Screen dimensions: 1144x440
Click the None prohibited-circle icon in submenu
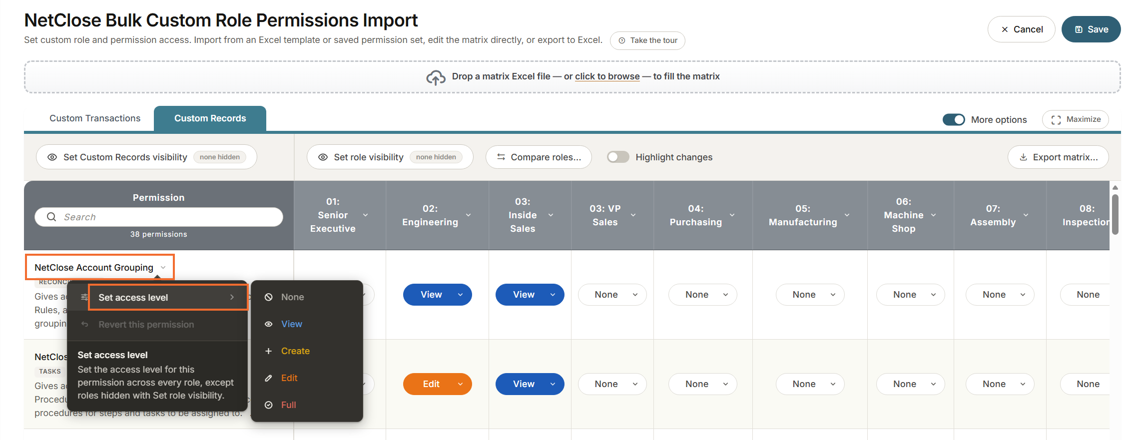click(269, 297)
